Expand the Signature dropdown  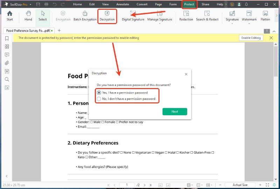[232, 23]
